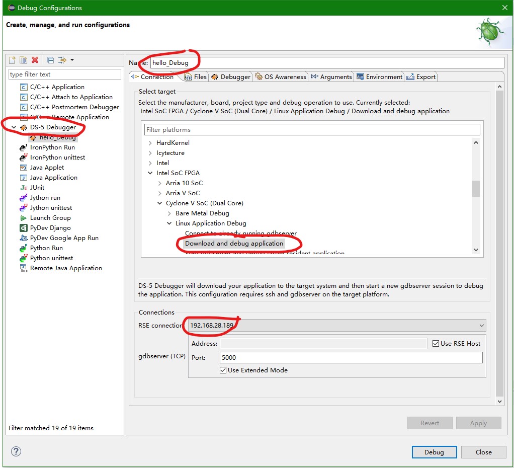Click the Name field containing hello_Debug
The height and width of the screenshot is (468, 514).
coord(327,62)
